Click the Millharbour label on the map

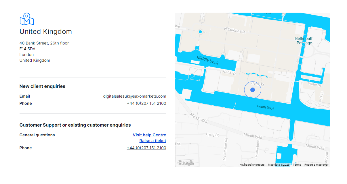[x=258, y=148]
